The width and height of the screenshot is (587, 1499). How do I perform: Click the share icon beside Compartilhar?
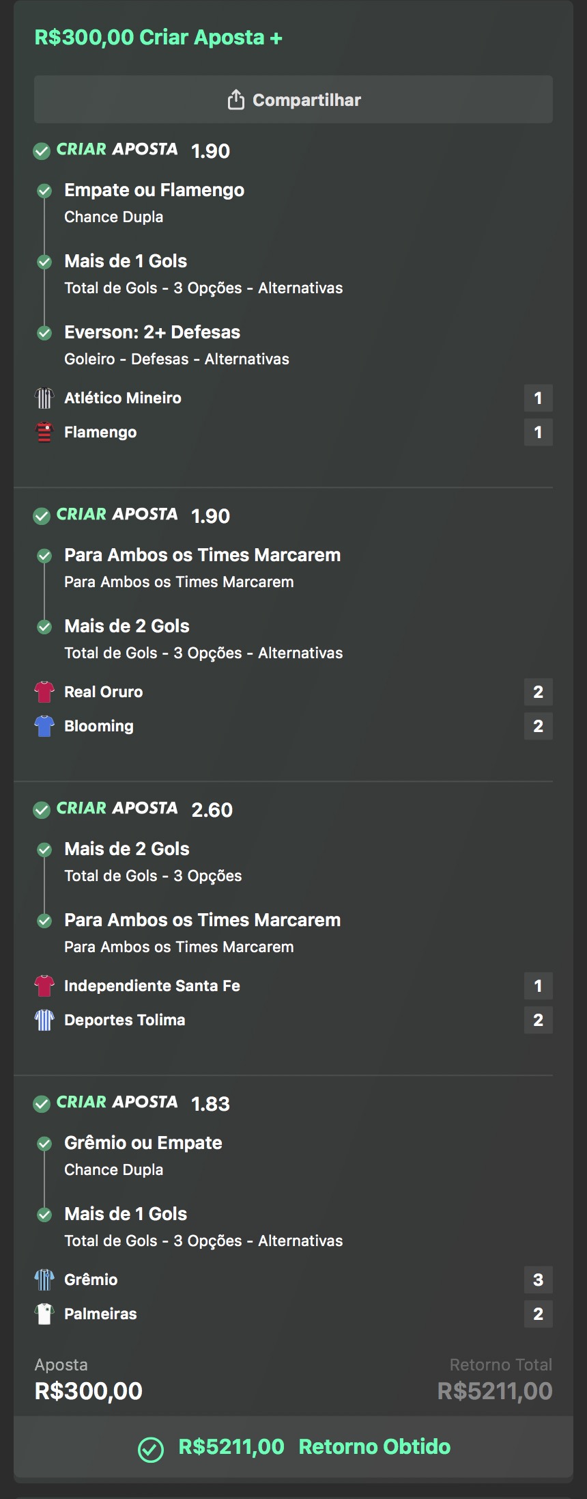pyautogui.click(x=235, y=100)
